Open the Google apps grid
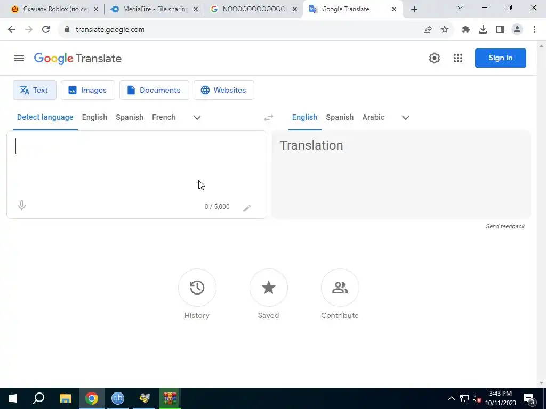546x409 pixels. [x=458, y=58]
